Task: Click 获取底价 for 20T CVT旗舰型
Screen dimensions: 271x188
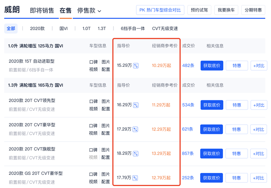Action: click(x=211, y=154)
